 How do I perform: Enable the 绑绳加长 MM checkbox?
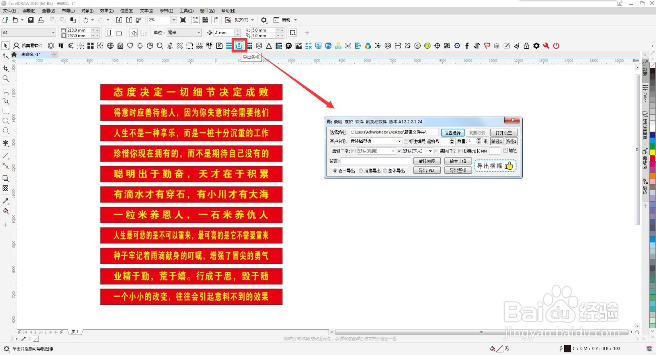pyautogui.click(x=461, y=151)
